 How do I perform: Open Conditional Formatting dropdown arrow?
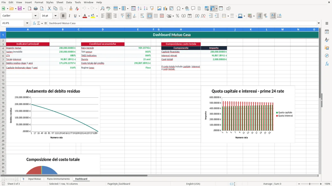point(254,16)
